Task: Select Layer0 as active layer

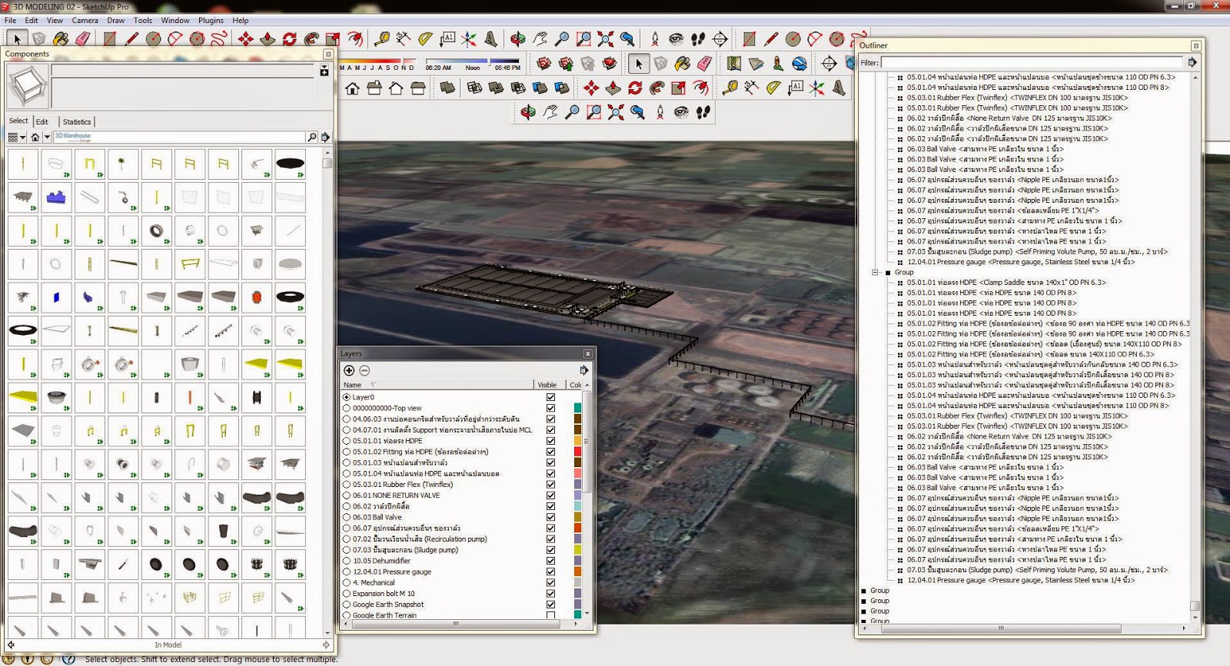Action: point(346,397)
